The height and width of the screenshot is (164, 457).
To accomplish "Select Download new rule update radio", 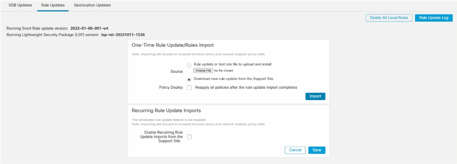I will [189, 79].
